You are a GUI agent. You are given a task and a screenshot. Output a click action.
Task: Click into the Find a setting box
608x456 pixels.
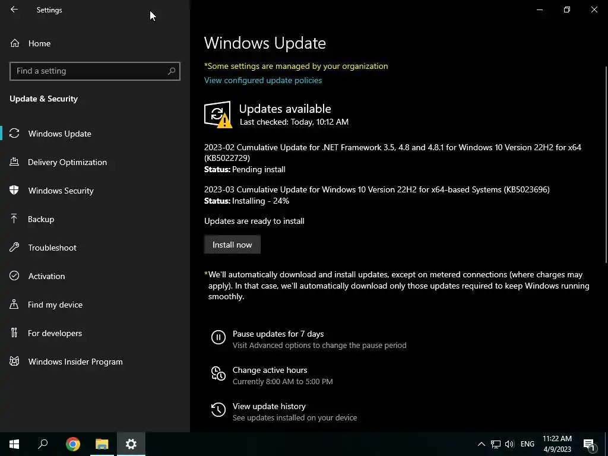[95, 71]
